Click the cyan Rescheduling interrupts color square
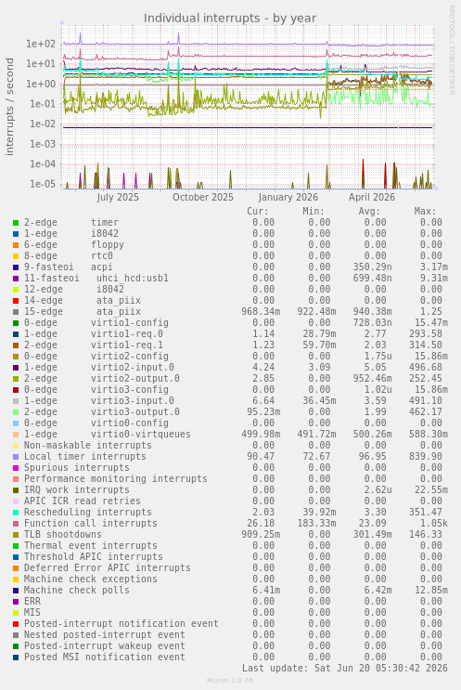461x690 pixels. coord(16,513)
